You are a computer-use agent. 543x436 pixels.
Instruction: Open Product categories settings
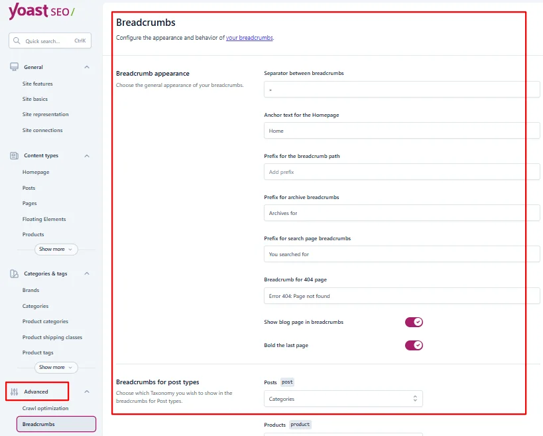(45, 321)
